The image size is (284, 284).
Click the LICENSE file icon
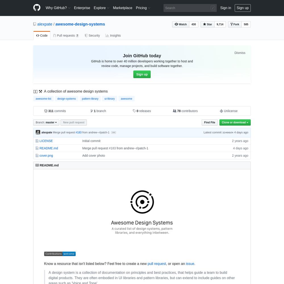37,141
